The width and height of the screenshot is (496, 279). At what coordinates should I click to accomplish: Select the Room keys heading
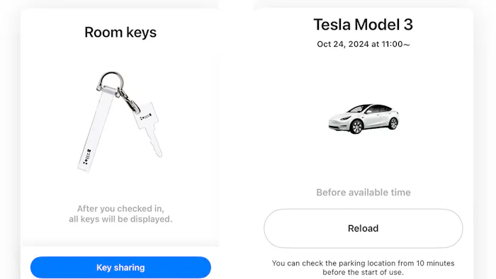[x=120, y=33]
